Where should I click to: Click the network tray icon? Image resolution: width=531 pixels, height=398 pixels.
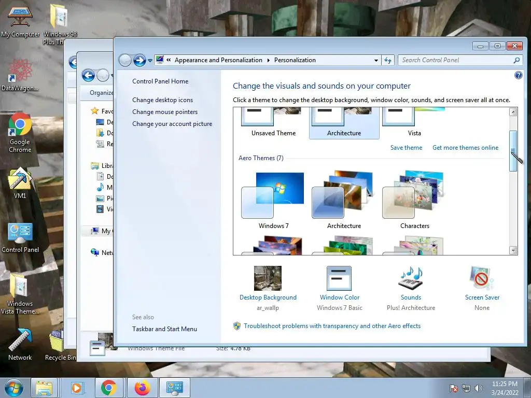coord(466,388)
